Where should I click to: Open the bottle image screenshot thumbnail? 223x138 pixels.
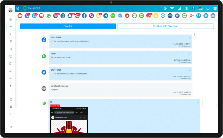pyautogui.click(x=69, y=120)
